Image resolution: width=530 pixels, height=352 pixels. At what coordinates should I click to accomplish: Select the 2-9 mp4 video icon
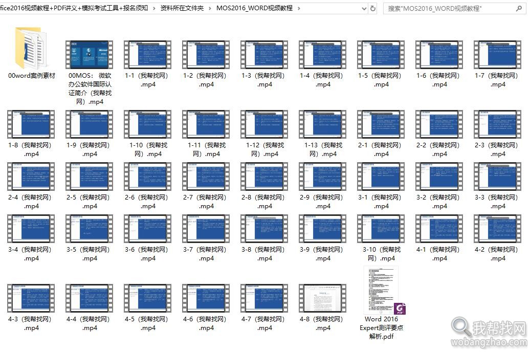pyautogui.click(x=323, y=177)
